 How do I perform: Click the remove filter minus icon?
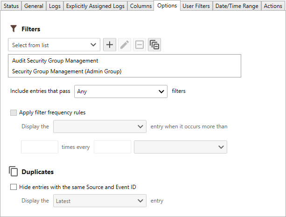140,45
